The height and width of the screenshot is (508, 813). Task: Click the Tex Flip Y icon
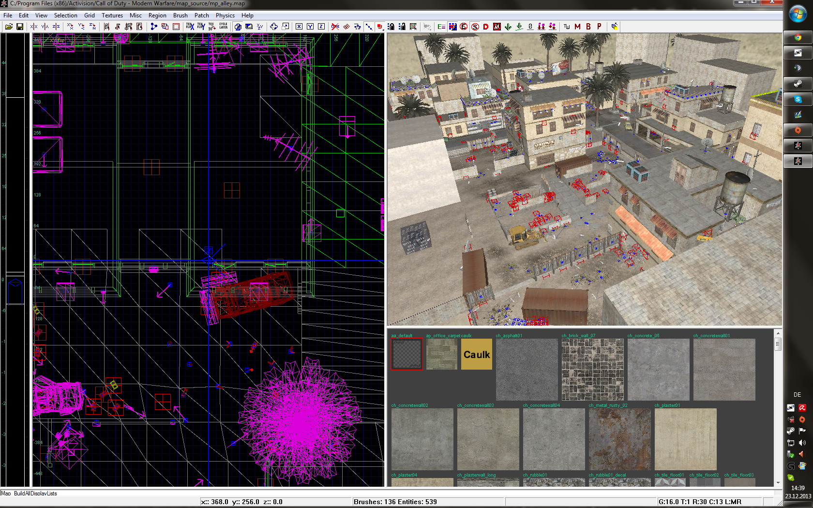[201, 27]
